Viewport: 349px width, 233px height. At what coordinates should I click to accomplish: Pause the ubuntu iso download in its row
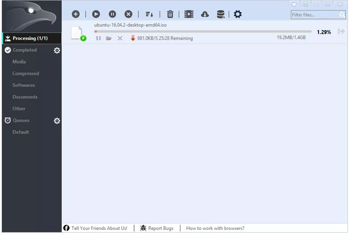coord(98,38)
